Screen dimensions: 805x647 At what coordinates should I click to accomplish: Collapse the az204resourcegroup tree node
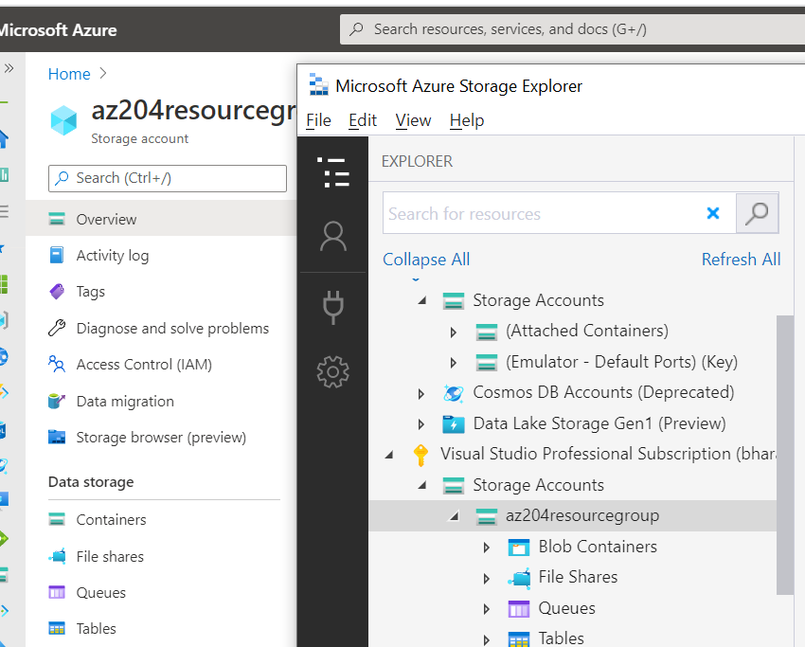454,516
